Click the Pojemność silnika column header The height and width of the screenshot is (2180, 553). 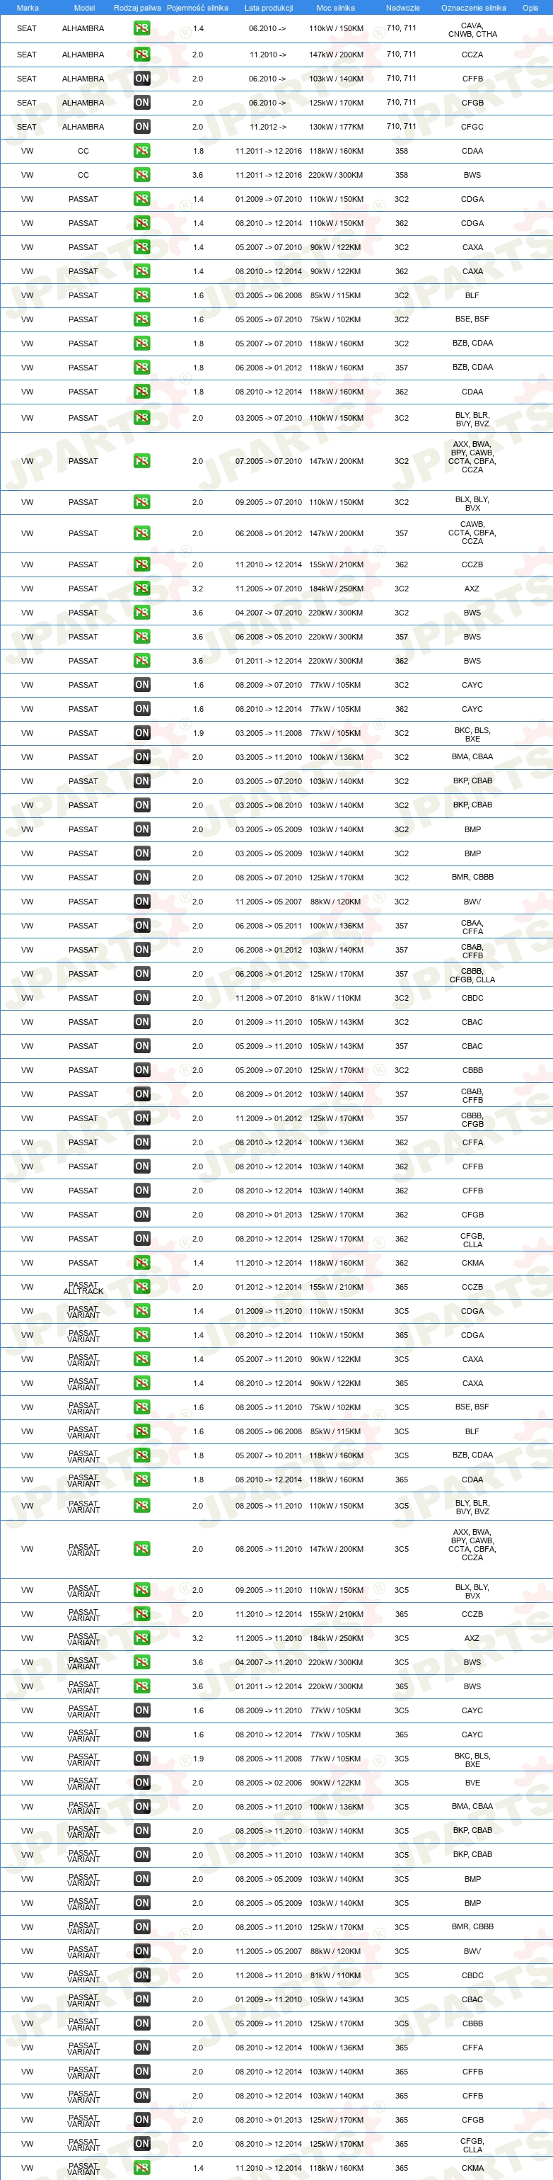pyautogui.click(x=197, y=8)
